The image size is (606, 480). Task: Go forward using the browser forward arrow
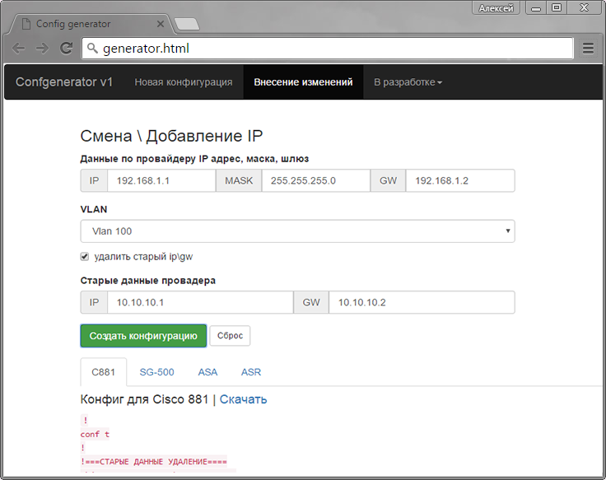click(42, 49)
